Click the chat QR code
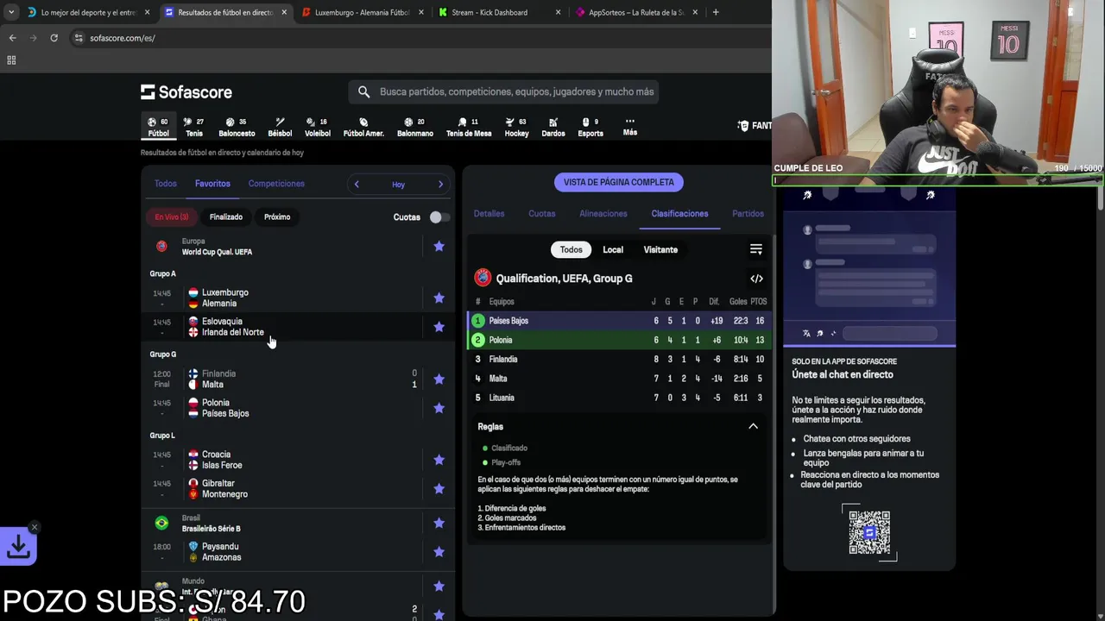The width and height of the screenshot is (1105, 621). point(869,532)
